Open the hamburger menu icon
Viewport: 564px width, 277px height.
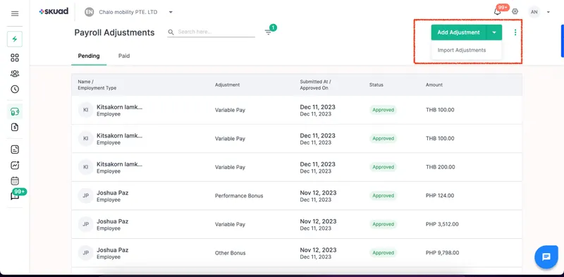(15, 13)
